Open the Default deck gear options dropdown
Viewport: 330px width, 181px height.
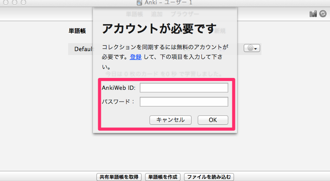[x=252, y=48]
